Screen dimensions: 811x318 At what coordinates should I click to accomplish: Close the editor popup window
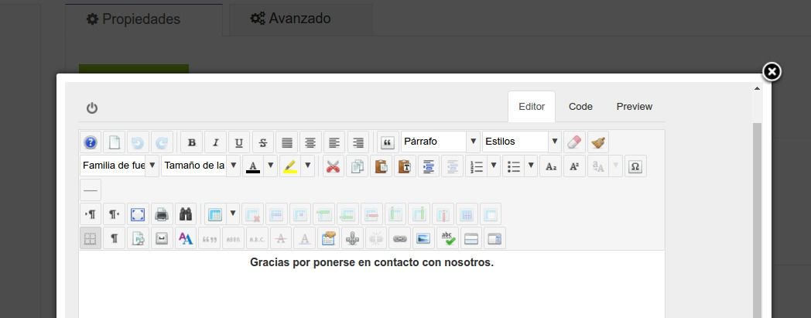point(772,72)
